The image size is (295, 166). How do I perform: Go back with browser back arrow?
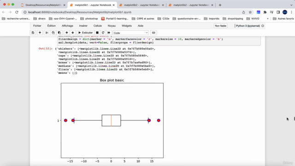click(x=4, y=12)
